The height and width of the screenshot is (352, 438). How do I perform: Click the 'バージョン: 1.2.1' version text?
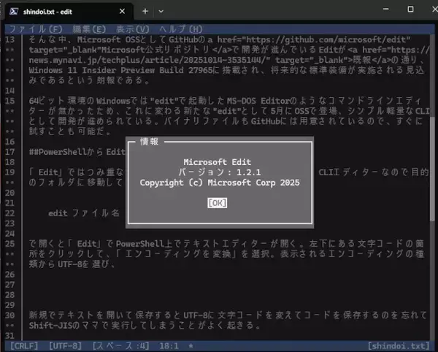220,172
